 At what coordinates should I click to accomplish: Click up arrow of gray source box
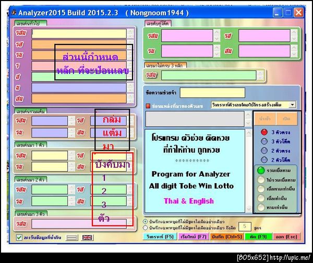(x=248, y=115)
